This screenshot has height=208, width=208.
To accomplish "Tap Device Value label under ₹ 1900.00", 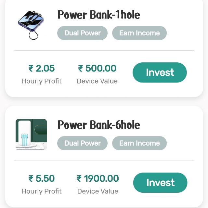I will [x=97, y=191].
